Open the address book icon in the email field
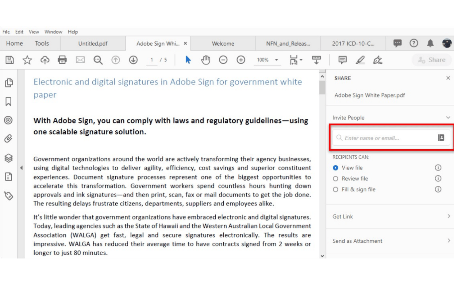This screenshot has width=454, height=302. pyautogui.click(x=441, y=138)
